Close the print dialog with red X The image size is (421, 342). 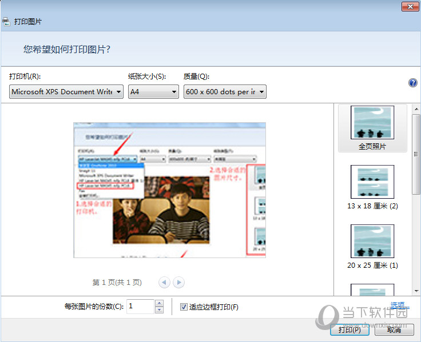point(408,6)
